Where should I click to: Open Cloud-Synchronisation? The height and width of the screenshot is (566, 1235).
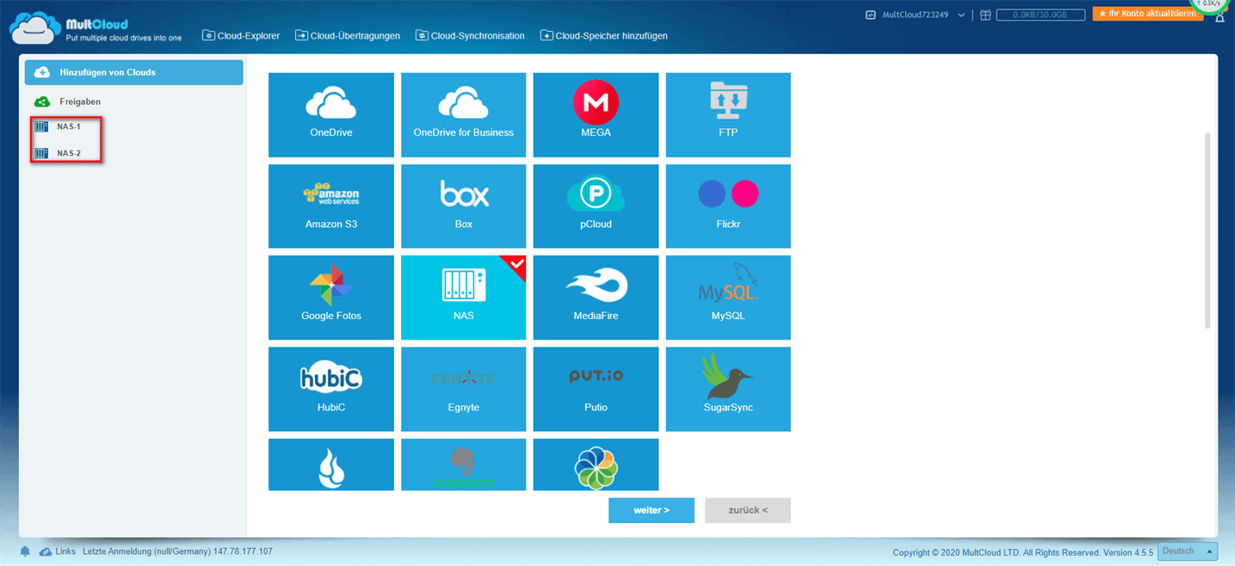pos(470,35)
